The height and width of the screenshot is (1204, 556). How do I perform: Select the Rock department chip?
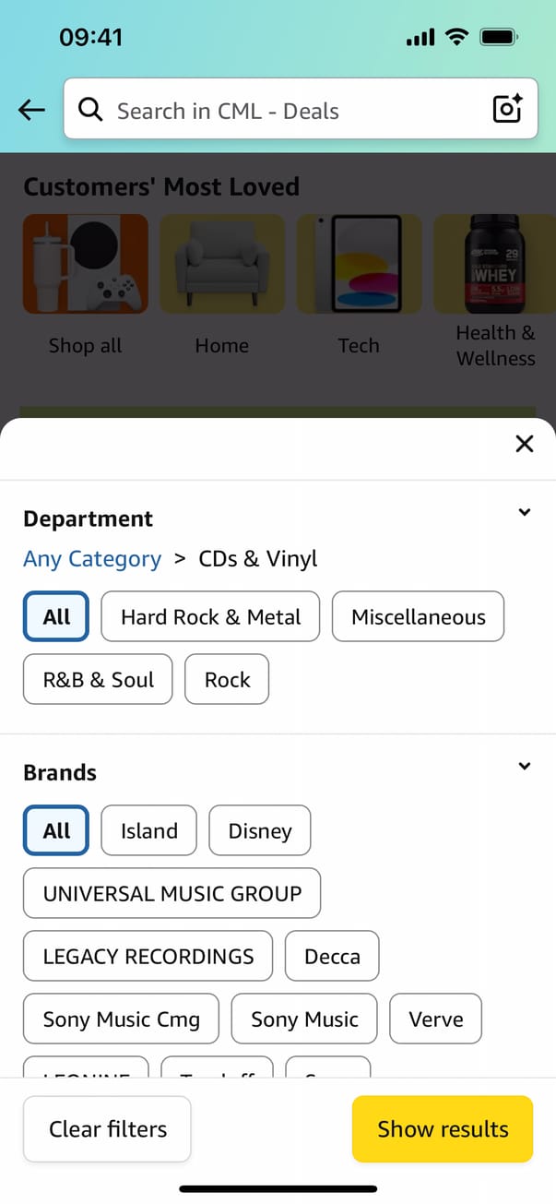[x=227, y=679]
